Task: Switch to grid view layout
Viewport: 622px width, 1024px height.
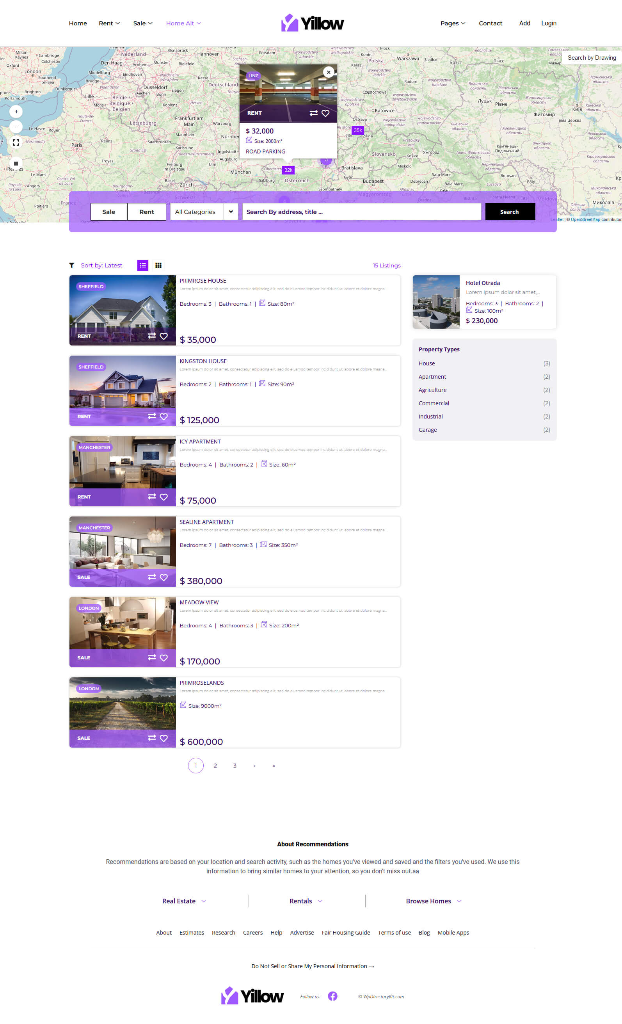Action: pos(158,265)
